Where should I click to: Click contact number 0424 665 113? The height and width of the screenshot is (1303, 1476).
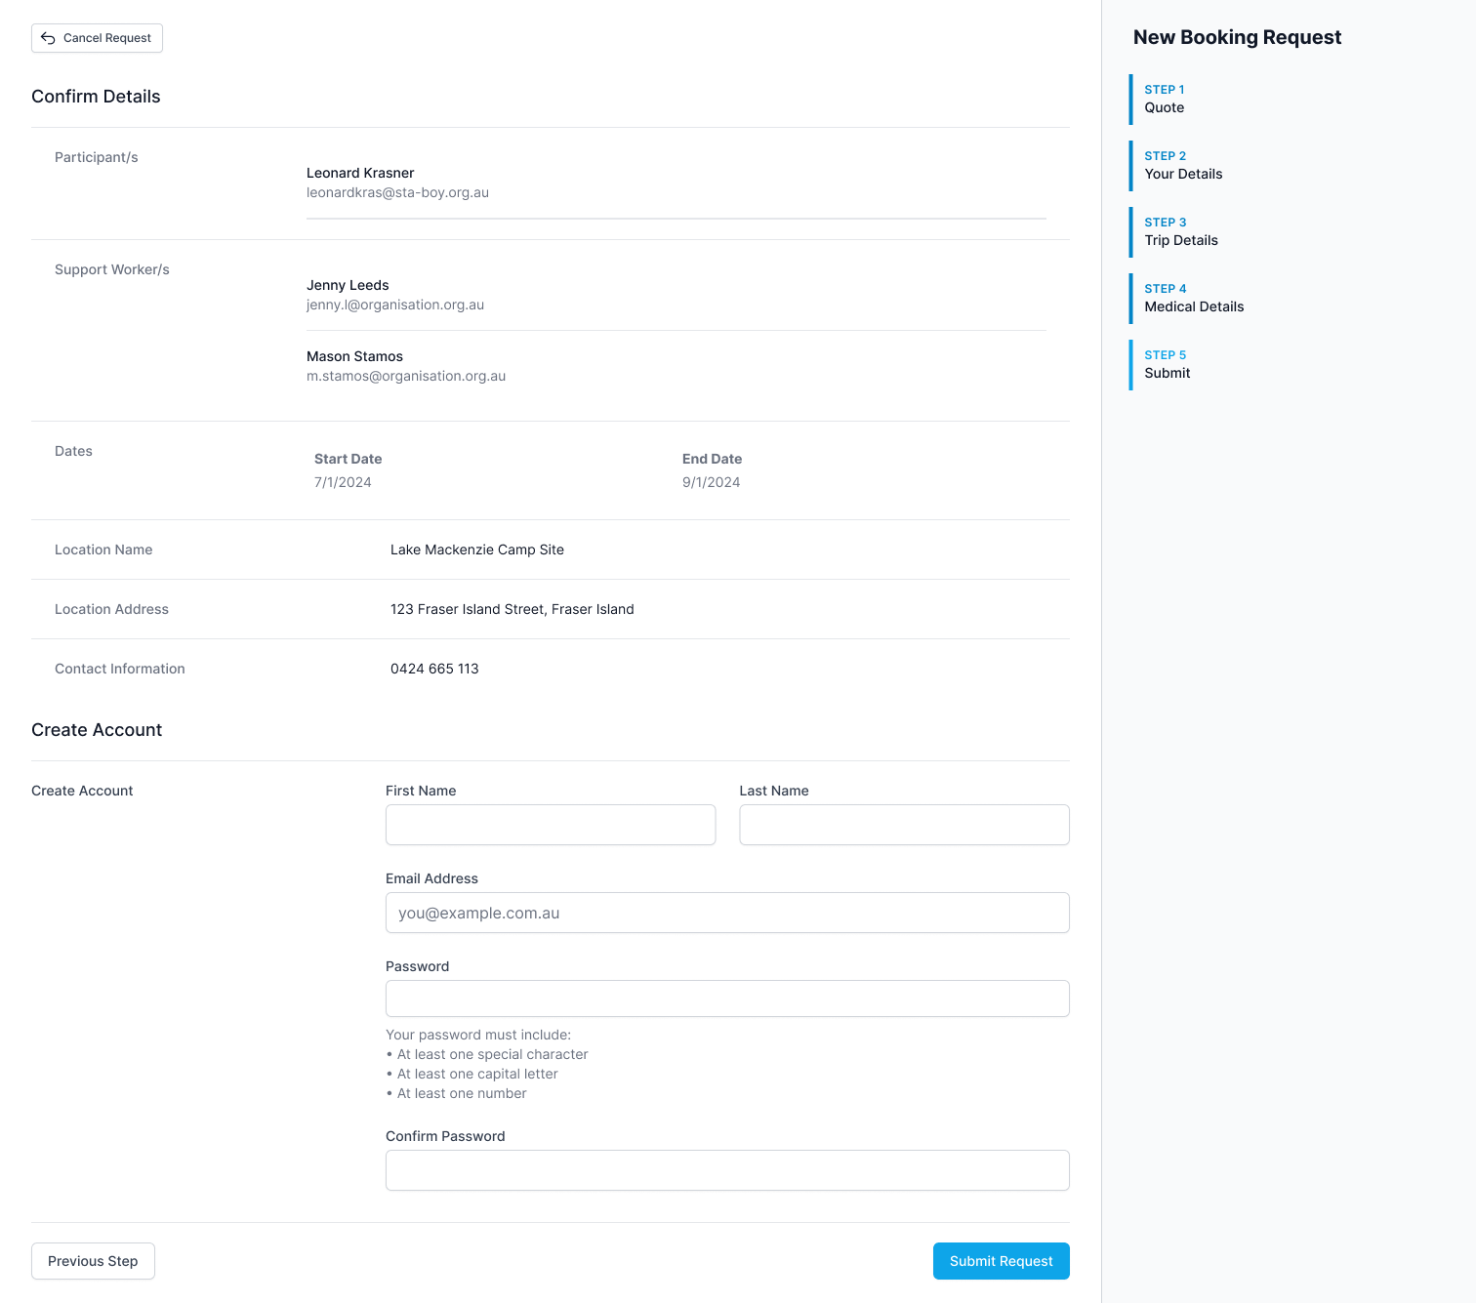(434, 669)
